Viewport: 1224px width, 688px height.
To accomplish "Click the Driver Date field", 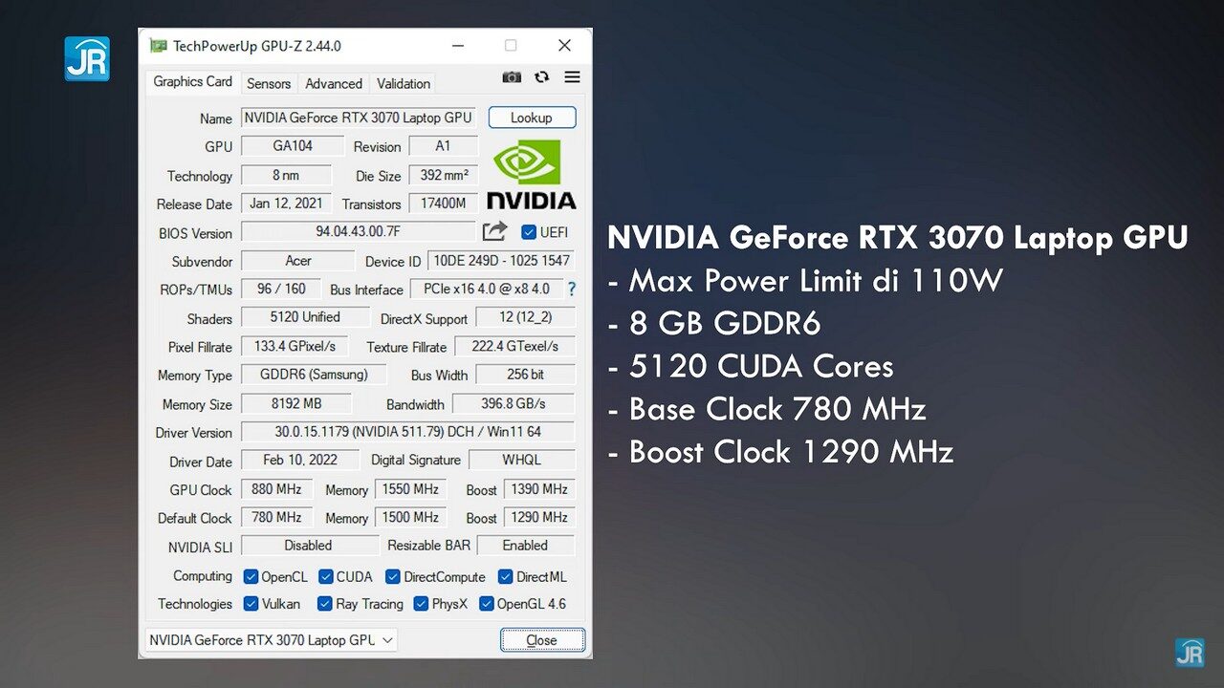I will [299, 460].
